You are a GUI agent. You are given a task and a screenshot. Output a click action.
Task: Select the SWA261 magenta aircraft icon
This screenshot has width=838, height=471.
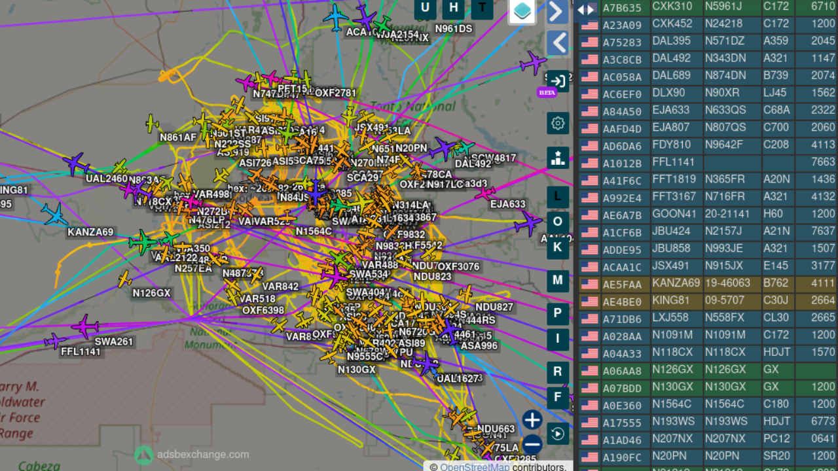85,326
